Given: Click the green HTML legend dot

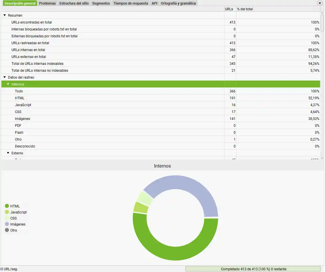Looking at the screenshot, I should point(7,206).
